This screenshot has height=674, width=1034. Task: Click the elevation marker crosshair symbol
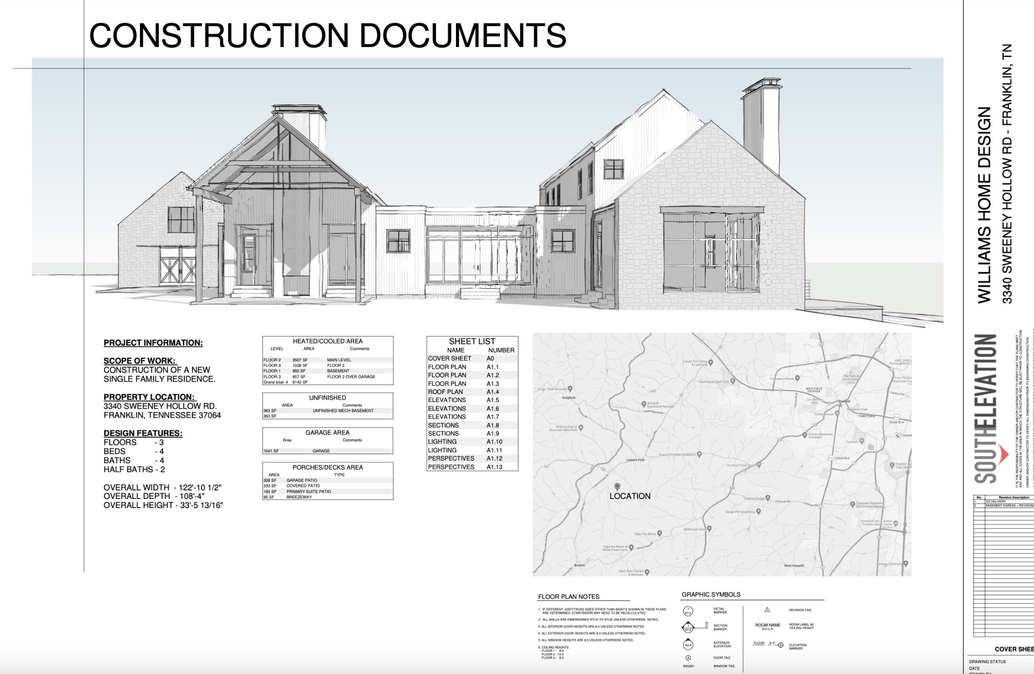(781, 645)
